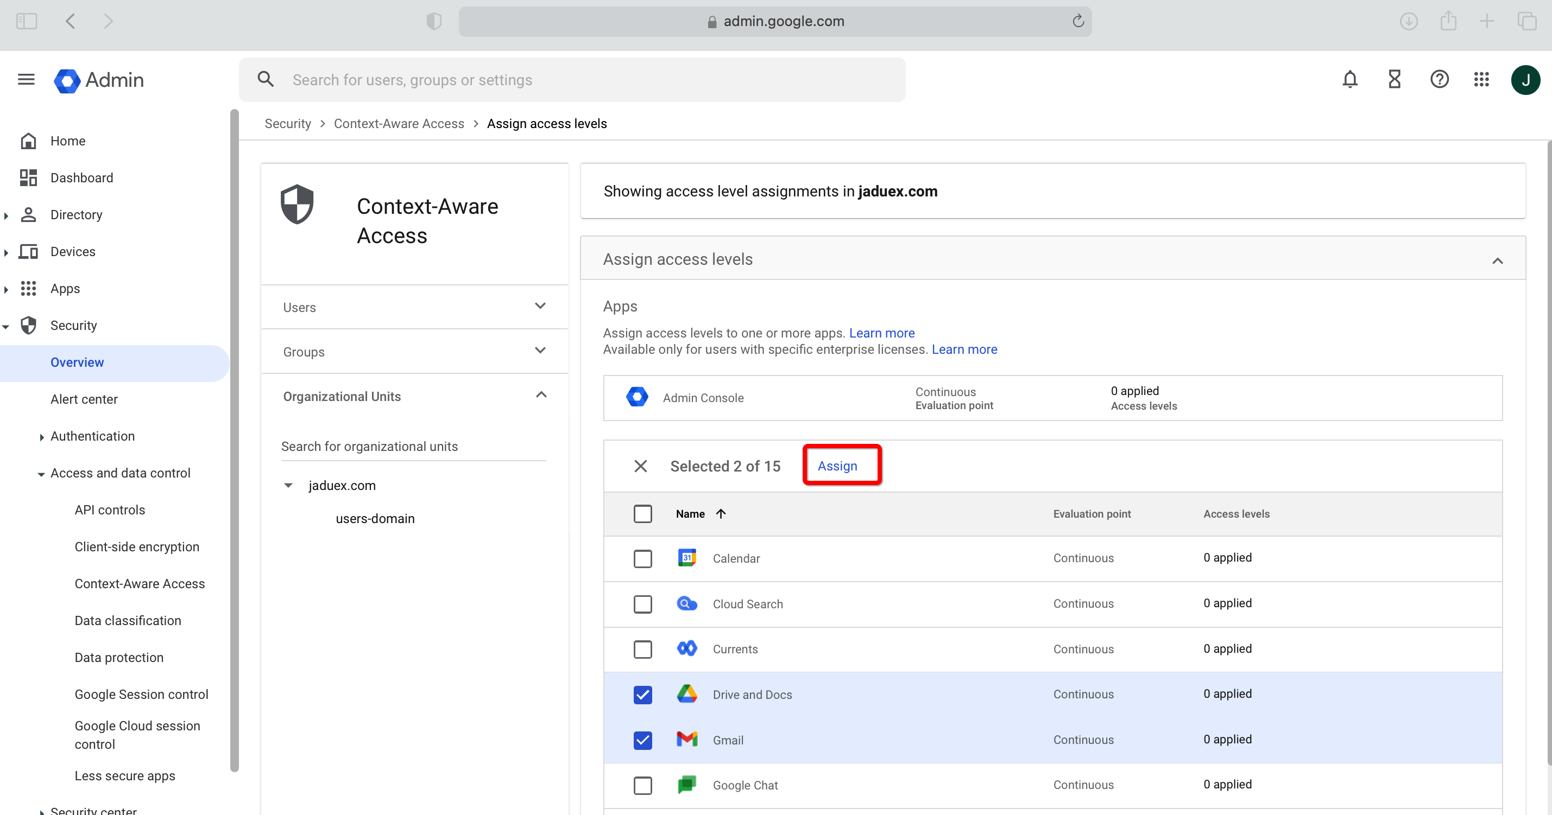The height and width of the screenshot is (815, 1552).
Task: Collapse the jaduex.com org unit tree
Action: (x=288, y=485)
